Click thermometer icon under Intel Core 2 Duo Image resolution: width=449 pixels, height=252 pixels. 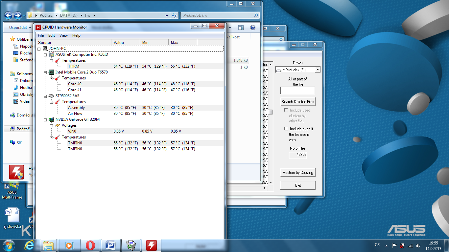tap(58, 78)
